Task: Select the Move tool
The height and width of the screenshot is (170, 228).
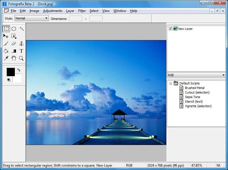Action: (6, 36)
